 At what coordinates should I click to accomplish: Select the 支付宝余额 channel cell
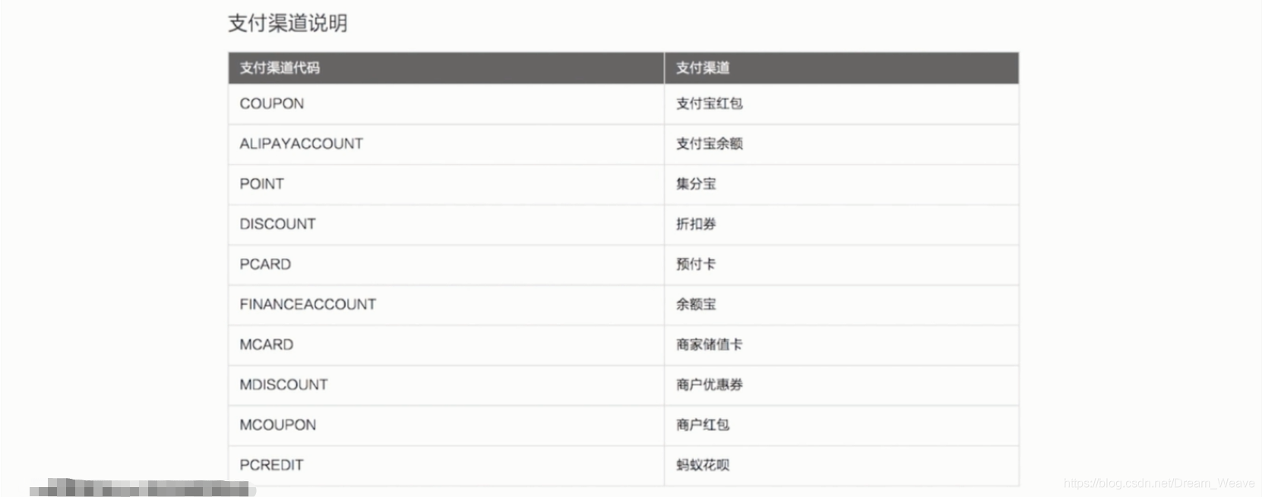tap(709, 144)
